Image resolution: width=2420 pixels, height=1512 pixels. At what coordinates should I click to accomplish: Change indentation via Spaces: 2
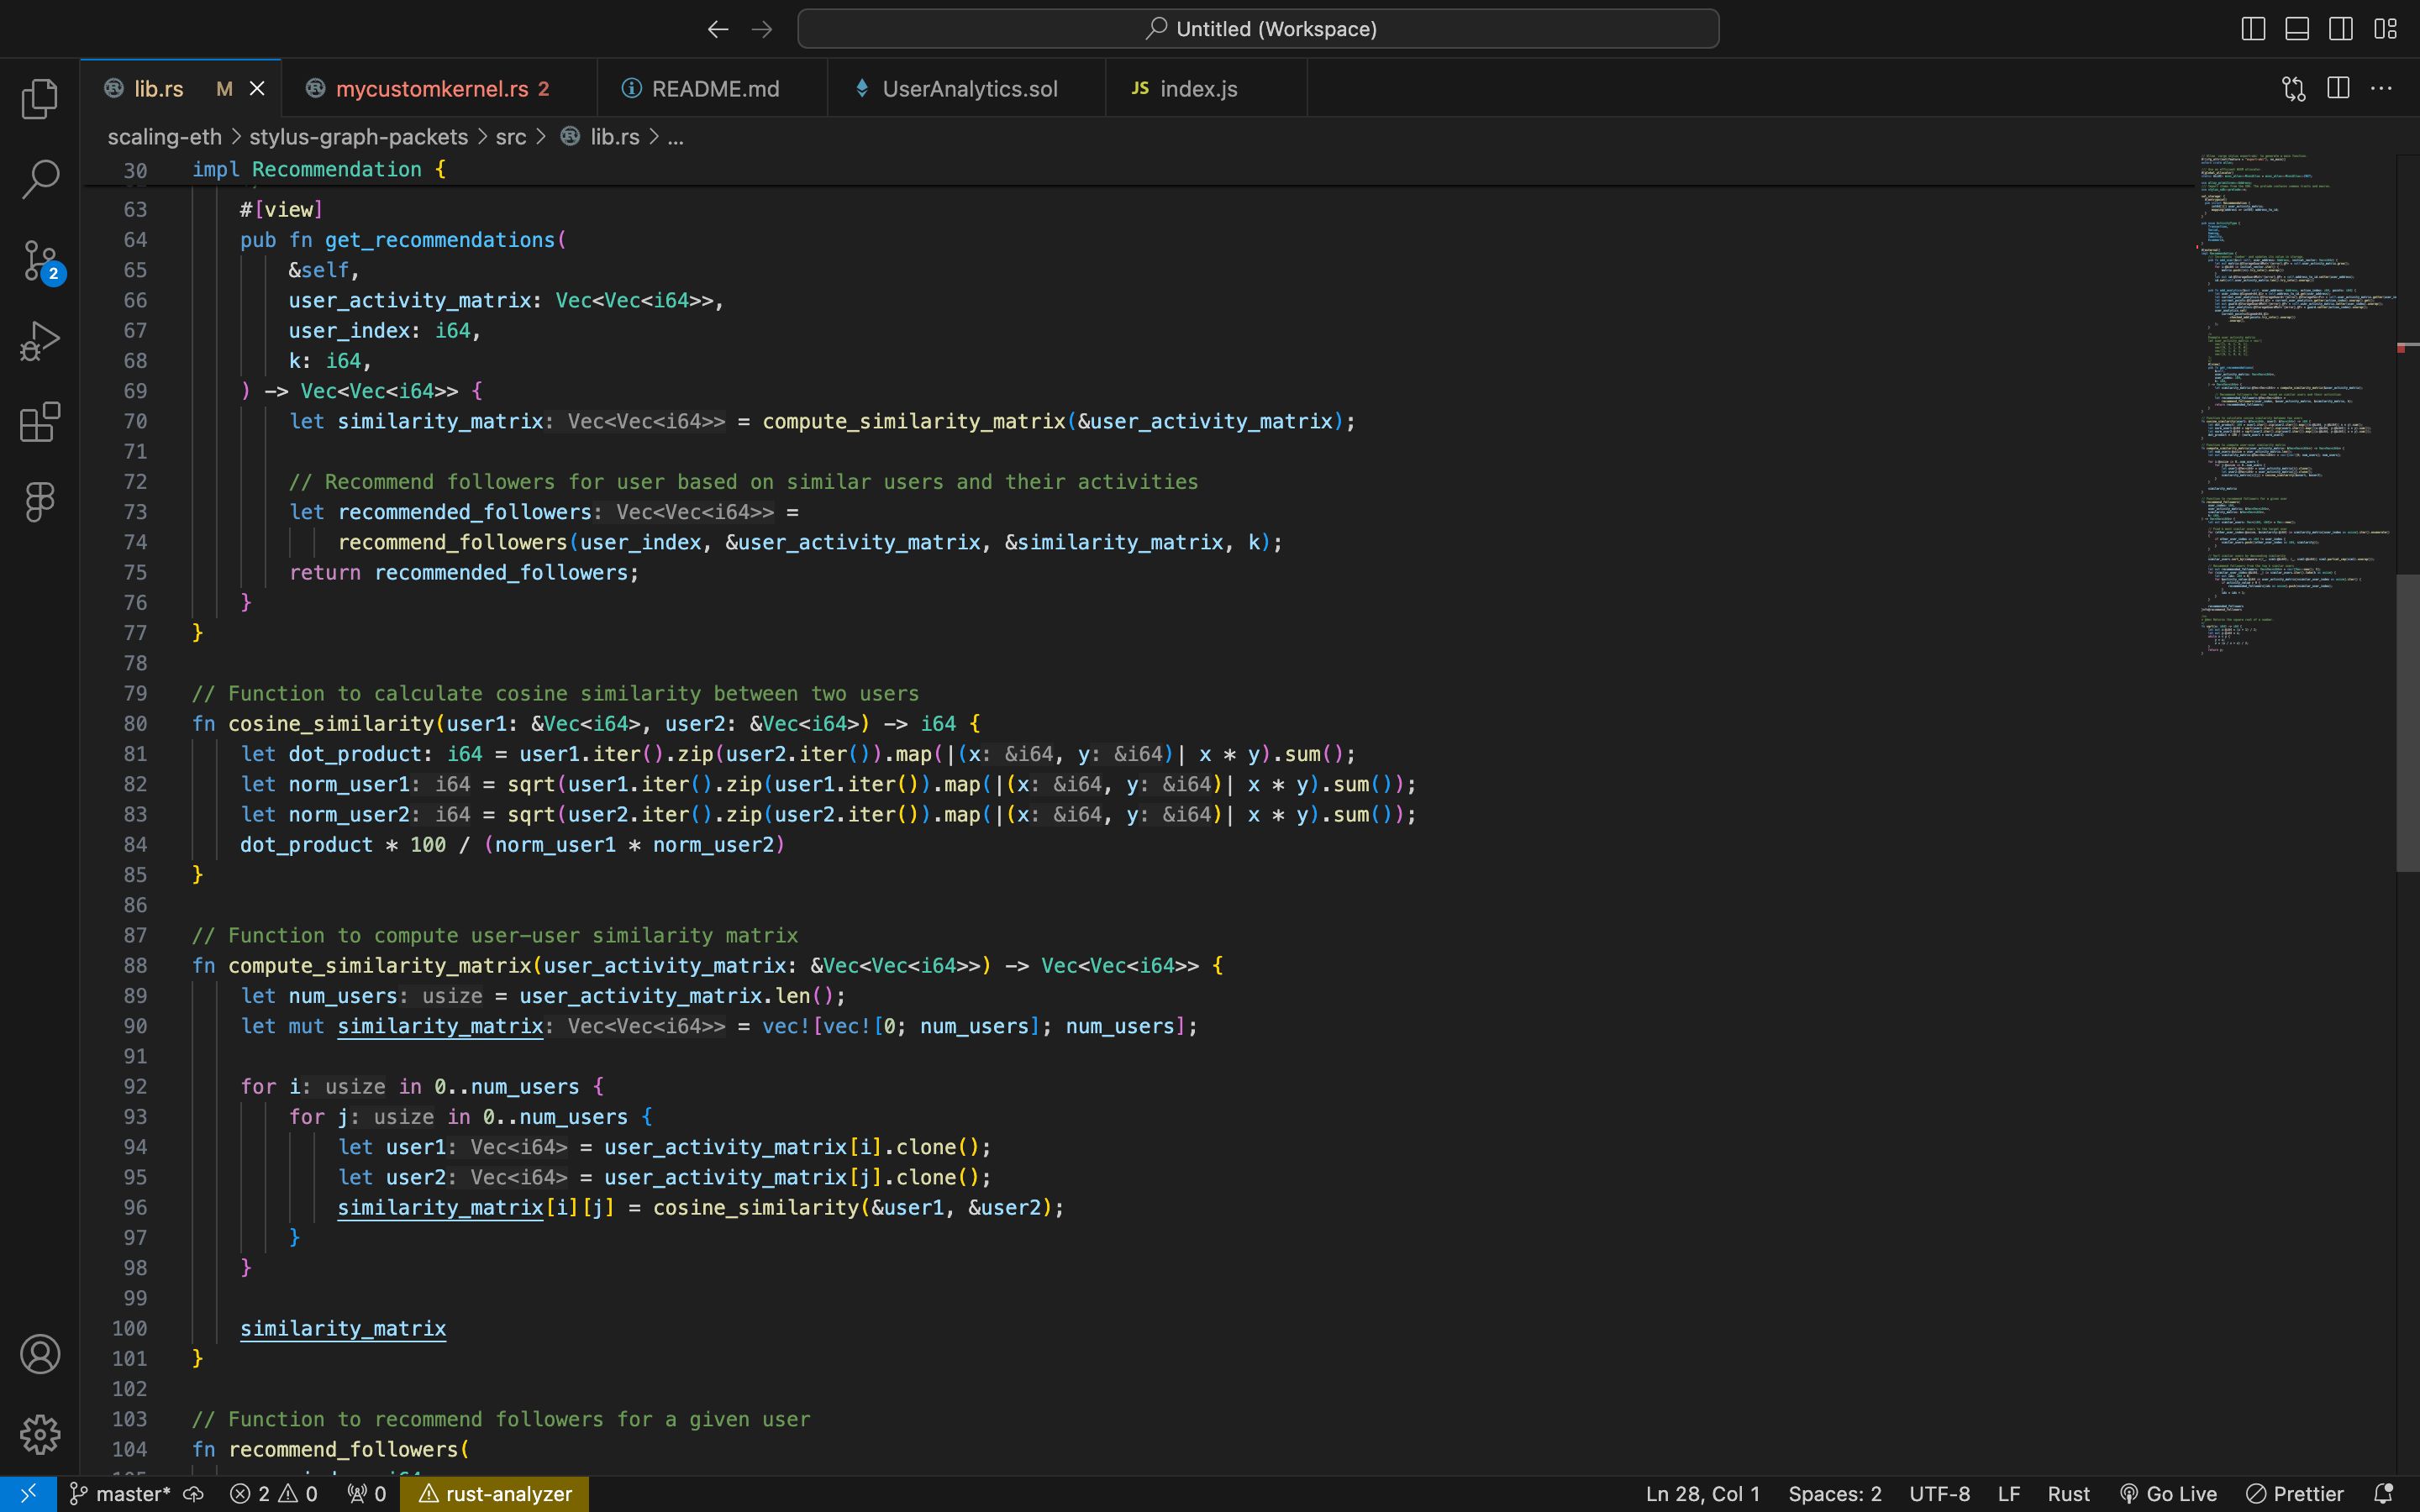(x=1834, y=1494)
